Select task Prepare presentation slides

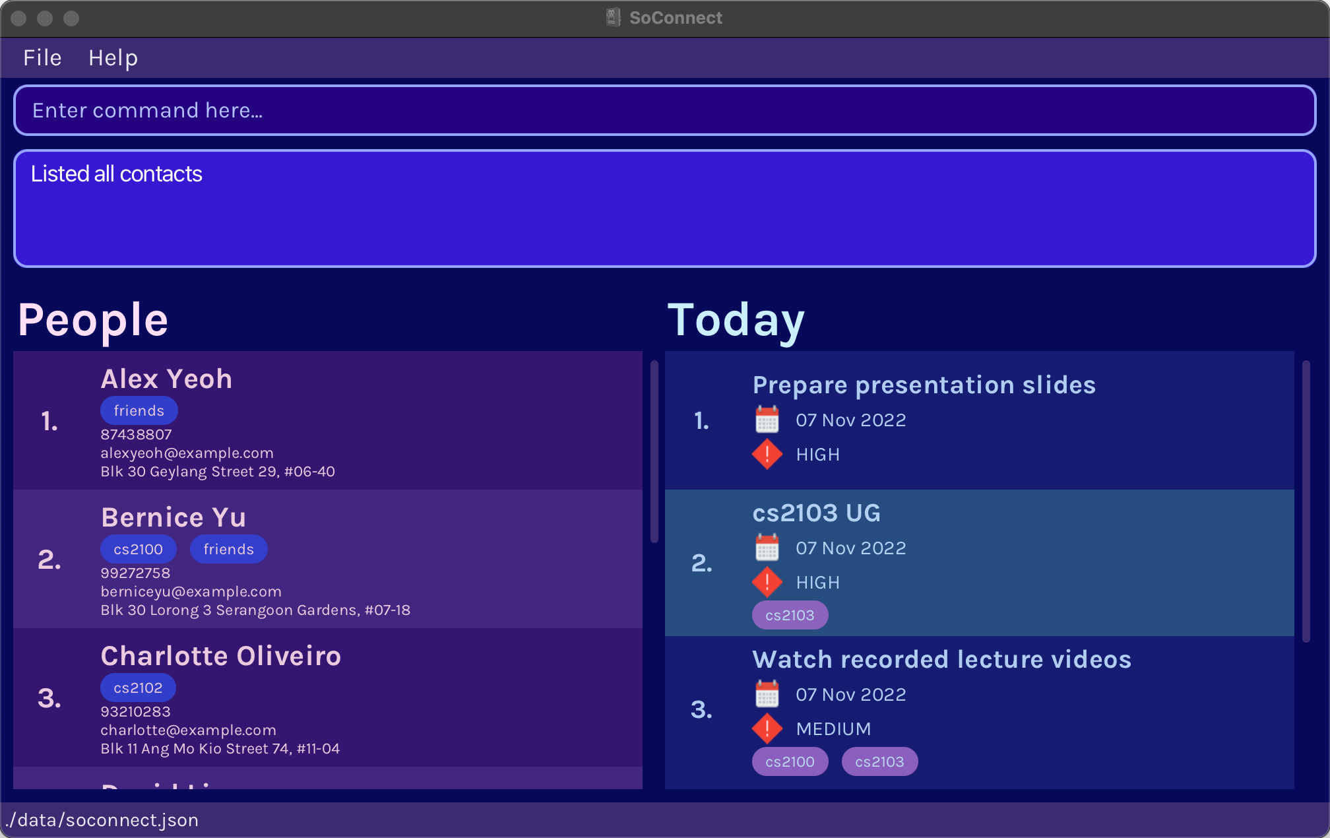pos(924,385)
